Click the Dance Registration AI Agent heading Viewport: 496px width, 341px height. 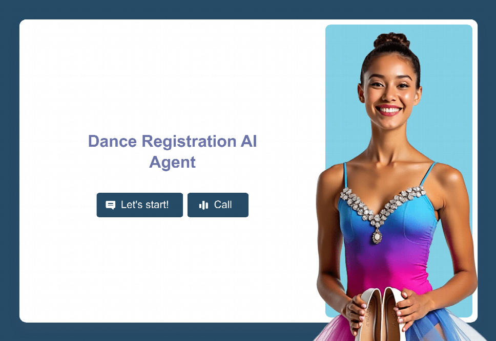tap(172, 151)
